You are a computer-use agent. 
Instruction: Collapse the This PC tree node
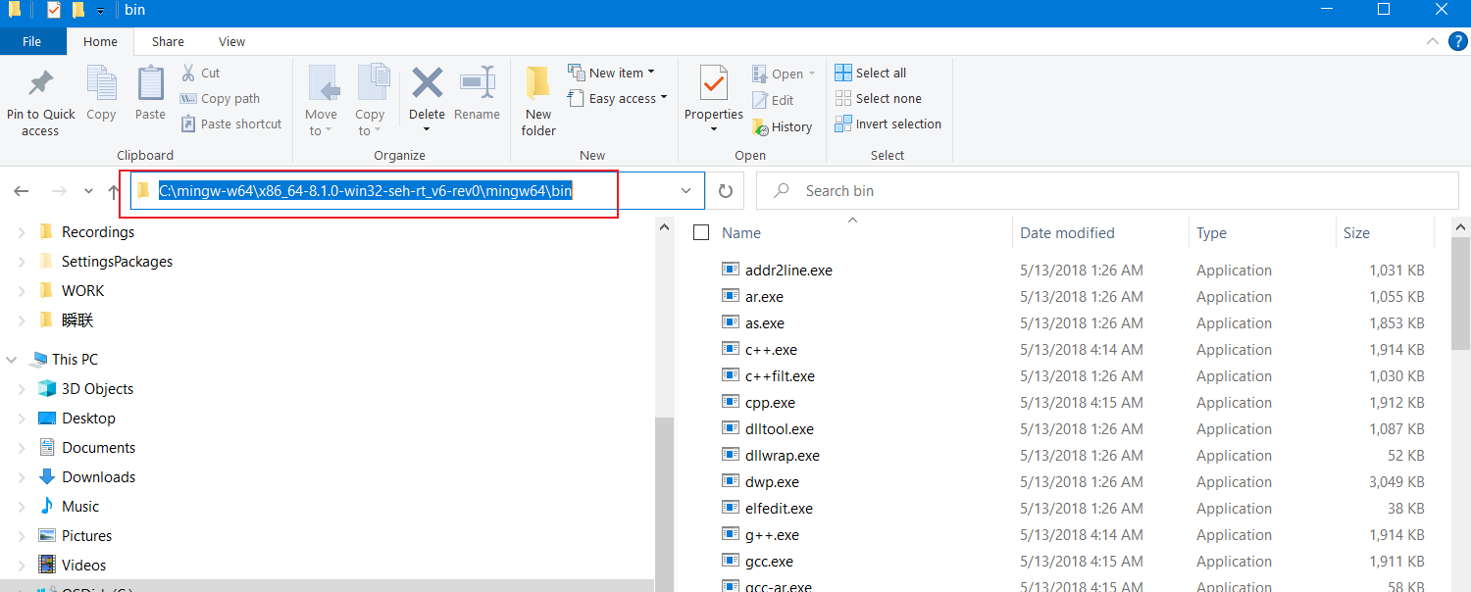point(12,360)
